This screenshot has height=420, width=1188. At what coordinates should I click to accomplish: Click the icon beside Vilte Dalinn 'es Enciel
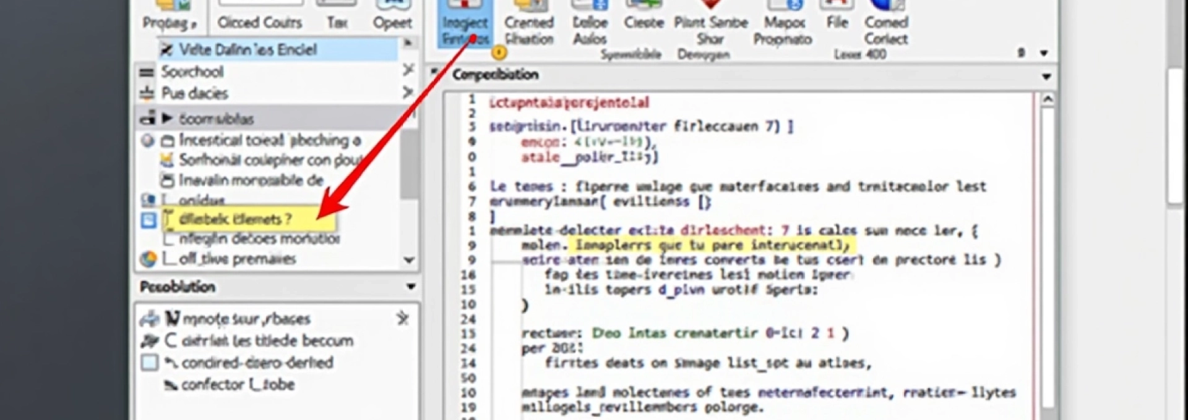point(166,49)
